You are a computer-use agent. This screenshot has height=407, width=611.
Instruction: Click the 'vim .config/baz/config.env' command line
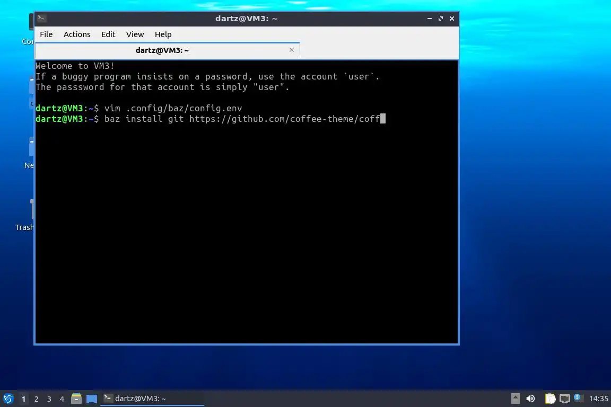(173, 108)
